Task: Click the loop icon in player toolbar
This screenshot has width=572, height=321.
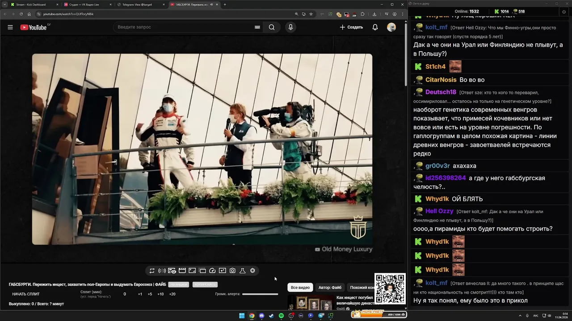Action: 152,271
